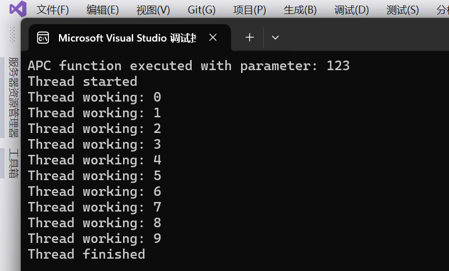Screen dimensions: 449x271
Task: Open the 调试(D) menu
Action: pos(351,10)
